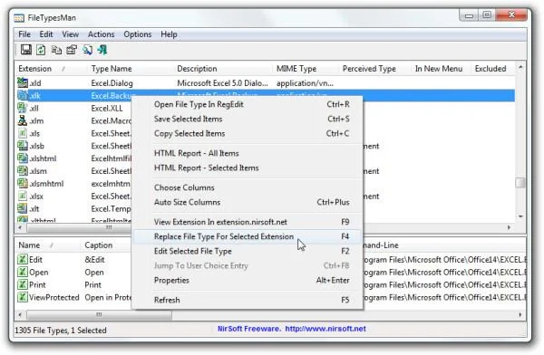Open the View menu
The width and height of the screenshot is (544, 355).
(70, 34)
